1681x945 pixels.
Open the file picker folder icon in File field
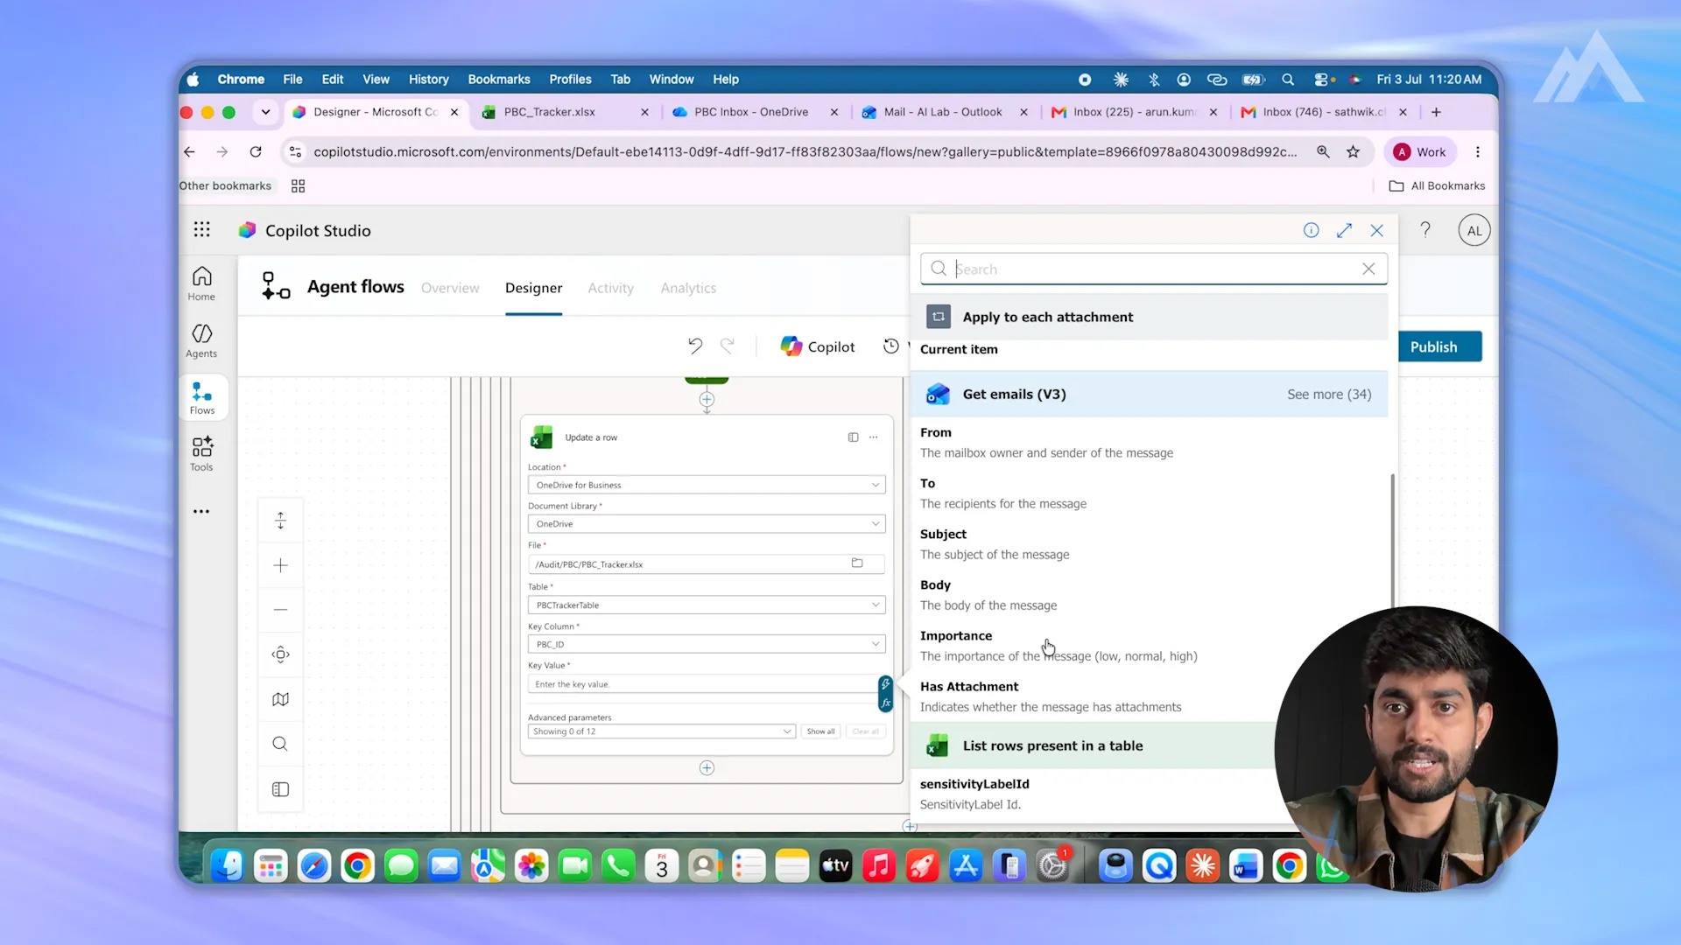click(857, 563)
